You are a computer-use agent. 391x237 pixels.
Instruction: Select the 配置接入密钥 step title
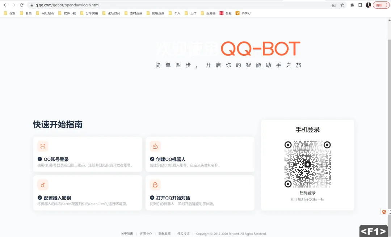pyautogui.click(x=57, y=198)
